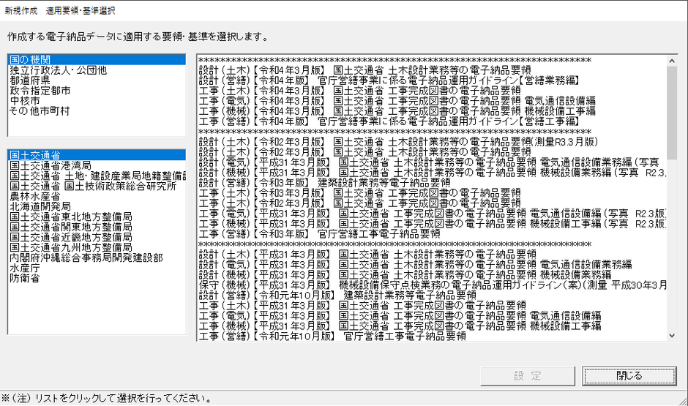Select 水産庁 agency
The width and height of the screenshot is (688, 406).
pos(97,268)
